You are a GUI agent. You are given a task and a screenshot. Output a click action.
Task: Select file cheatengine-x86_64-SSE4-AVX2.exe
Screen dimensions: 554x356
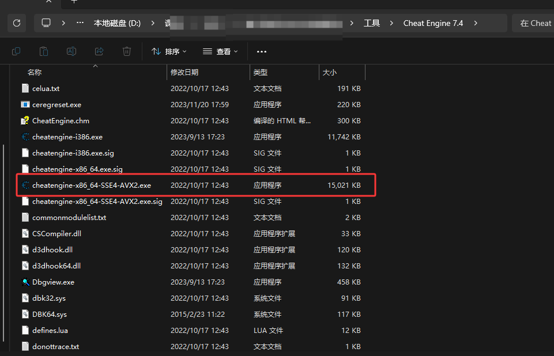[x=92, y=185]
